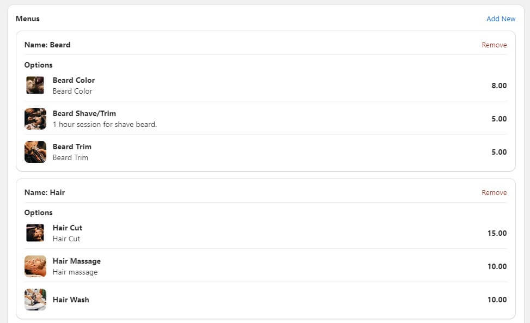Click the 1 hour session description text
Screen dimensions: 530x323
[105, 124]
